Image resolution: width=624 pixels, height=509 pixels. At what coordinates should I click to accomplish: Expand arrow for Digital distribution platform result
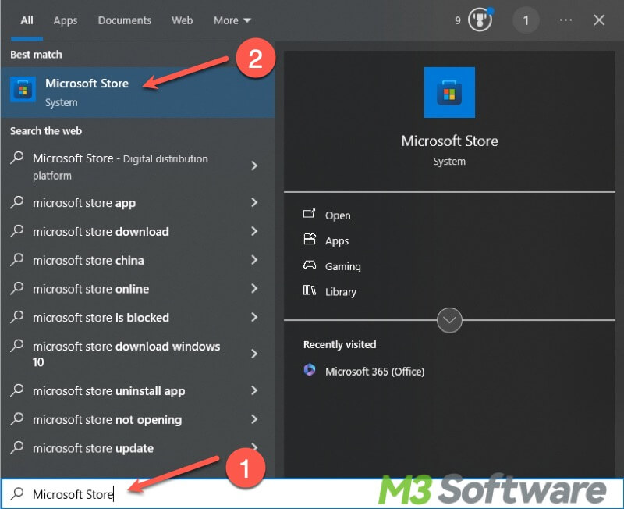254,166
